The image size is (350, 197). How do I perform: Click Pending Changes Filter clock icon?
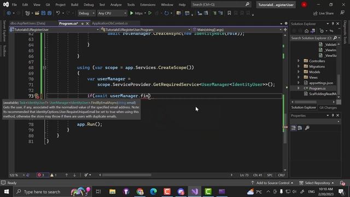coord(322,31)
